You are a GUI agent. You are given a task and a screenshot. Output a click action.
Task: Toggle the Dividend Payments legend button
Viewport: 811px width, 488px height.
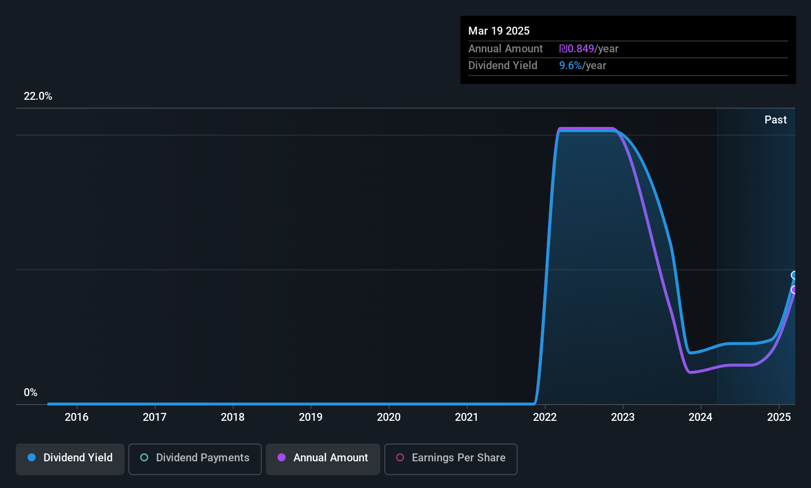195,459
